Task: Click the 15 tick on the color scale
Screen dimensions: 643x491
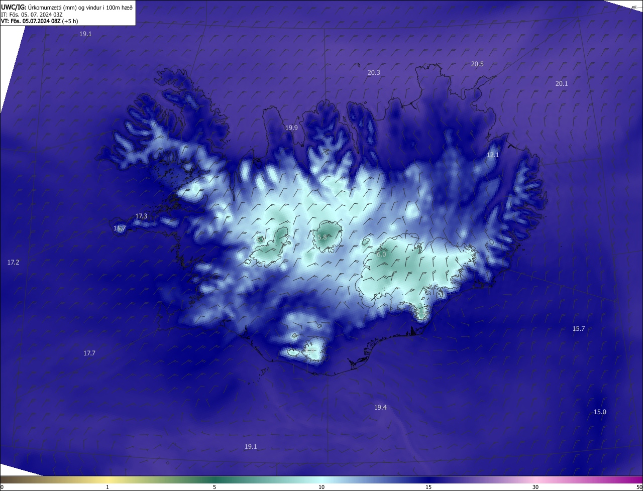Action: tap(428, 487)
